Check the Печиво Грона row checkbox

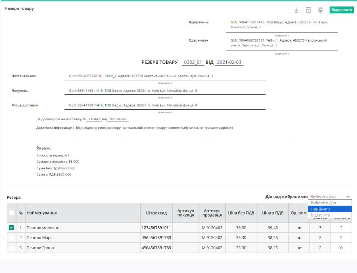[x=11, y=248]
